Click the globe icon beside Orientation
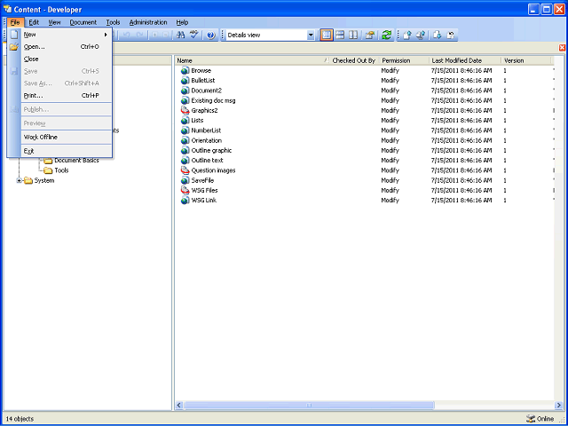 (185, 140)
